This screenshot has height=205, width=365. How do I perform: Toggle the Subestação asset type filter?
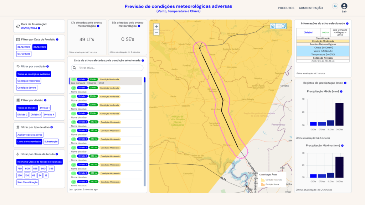[x=51, y=142]
